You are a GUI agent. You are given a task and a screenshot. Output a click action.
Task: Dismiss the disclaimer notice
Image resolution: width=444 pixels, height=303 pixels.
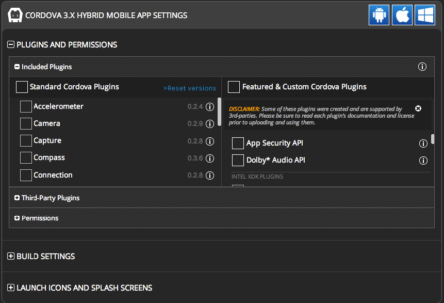[x=418, y=108]
